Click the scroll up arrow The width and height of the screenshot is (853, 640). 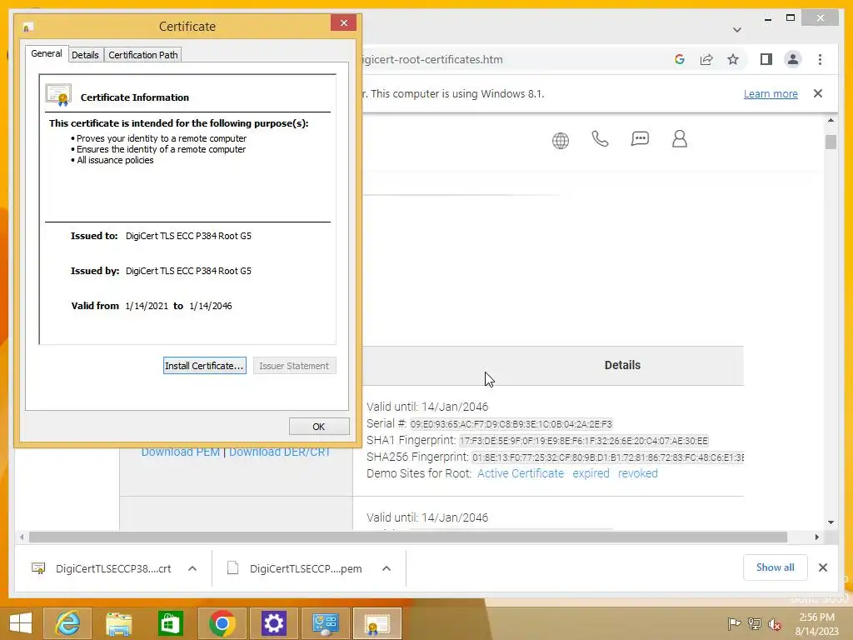[831, 120]
